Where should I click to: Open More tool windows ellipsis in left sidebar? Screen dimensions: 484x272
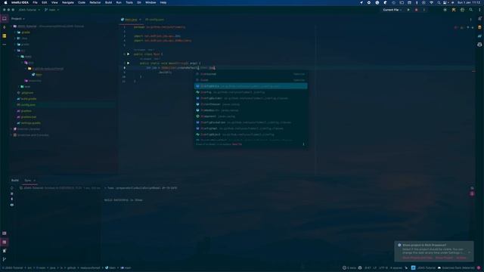click(x=5, y=45)
